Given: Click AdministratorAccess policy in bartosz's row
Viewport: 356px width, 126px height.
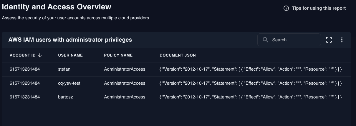Looking at the screenshot, I should (x=125, y=97).
